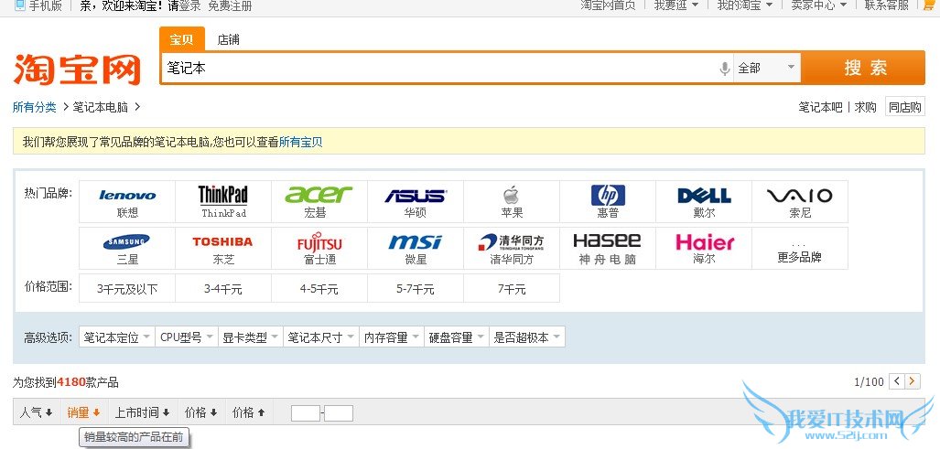
Task: Choose the ASUS 华硕 brand
Action: pos(416,202)
